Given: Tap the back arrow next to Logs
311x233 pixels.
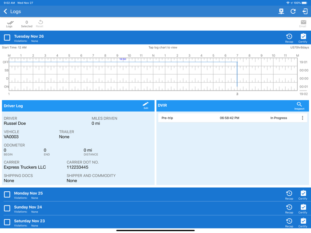Looking at the screenshot, I should 5,12.
